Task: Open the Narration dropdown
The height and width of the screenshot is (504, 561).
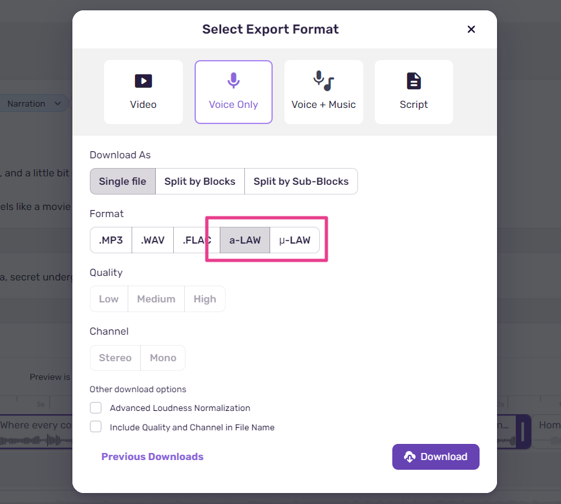Action: (x=34, y=104)
